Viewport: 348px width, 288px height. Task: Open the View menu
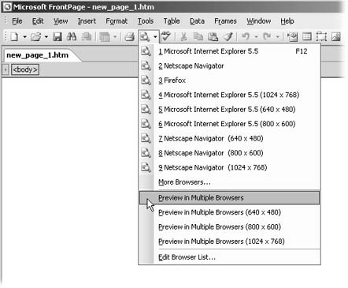(x=61, y=21)
